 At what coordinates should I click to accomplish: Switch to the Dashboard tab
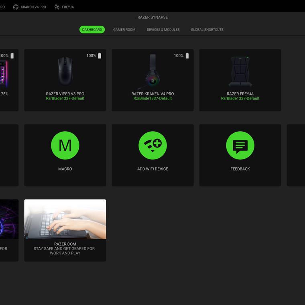point(92,30)
